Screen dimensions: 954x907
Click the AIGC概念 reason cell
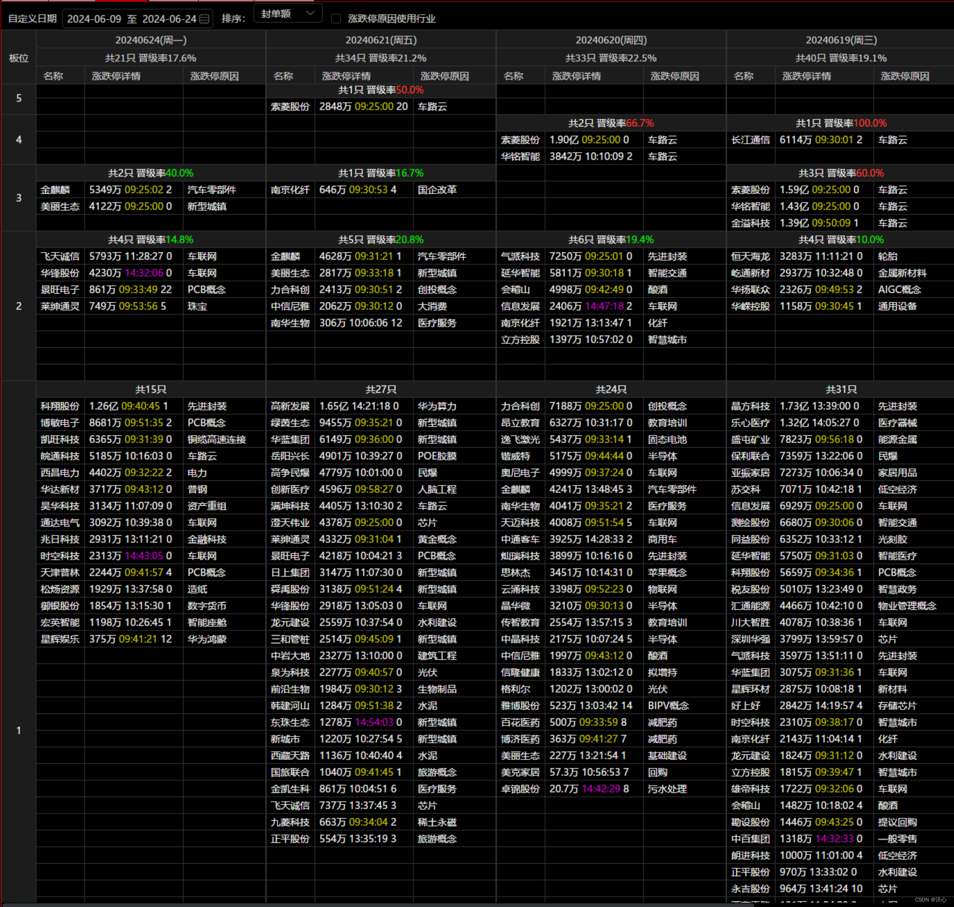(899, 289)
